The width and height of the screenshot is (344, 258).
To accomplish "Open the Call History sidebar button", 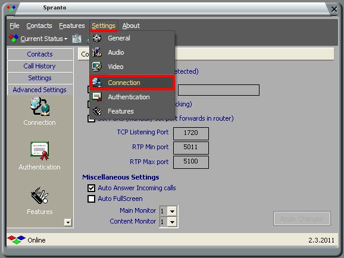I will click(x=40, y=66).
